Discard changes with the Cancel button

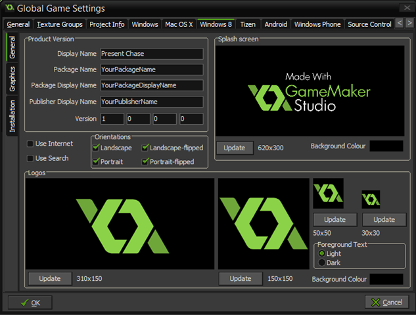tap(387, 303)
